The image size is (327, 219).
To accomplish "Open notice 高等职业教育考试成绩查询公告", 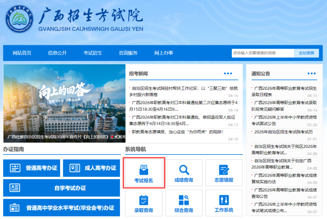I will click(284, 193).
